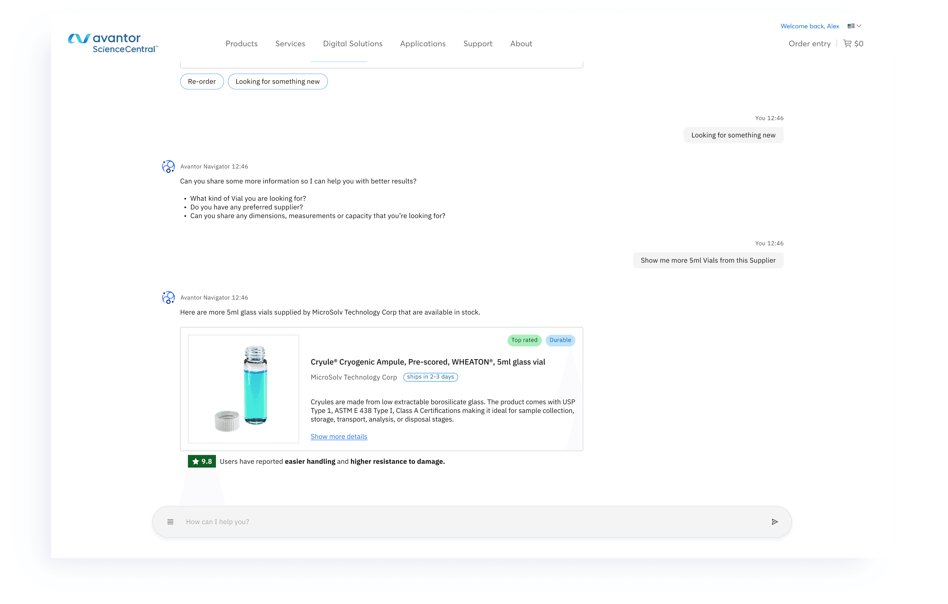The width and height of the screenshot is (948, 604).
Task: Open the Applications menu
Action: pos(422,44)
